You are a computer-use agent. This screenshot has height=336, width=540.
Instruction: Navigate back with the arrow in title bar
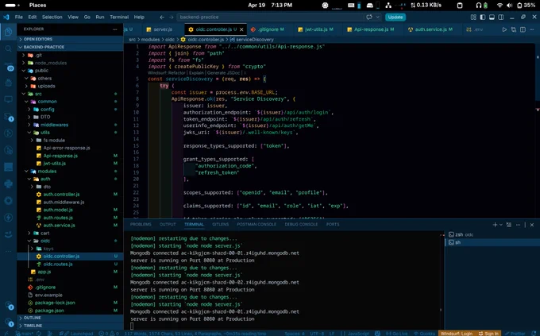(162, 17)
